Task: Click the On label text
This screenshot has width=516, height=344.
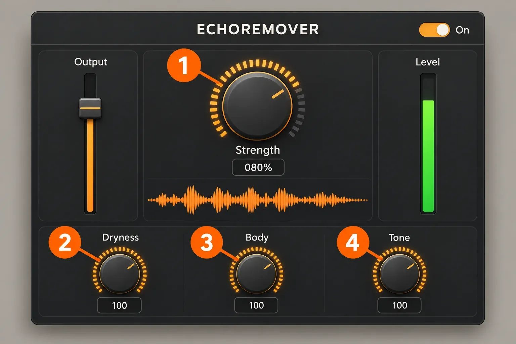Action: tap(462, 30)
